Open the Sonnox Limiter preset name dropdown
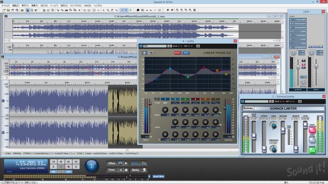The width and height of the screenshot is (328, 184). (x=256, y=101)
